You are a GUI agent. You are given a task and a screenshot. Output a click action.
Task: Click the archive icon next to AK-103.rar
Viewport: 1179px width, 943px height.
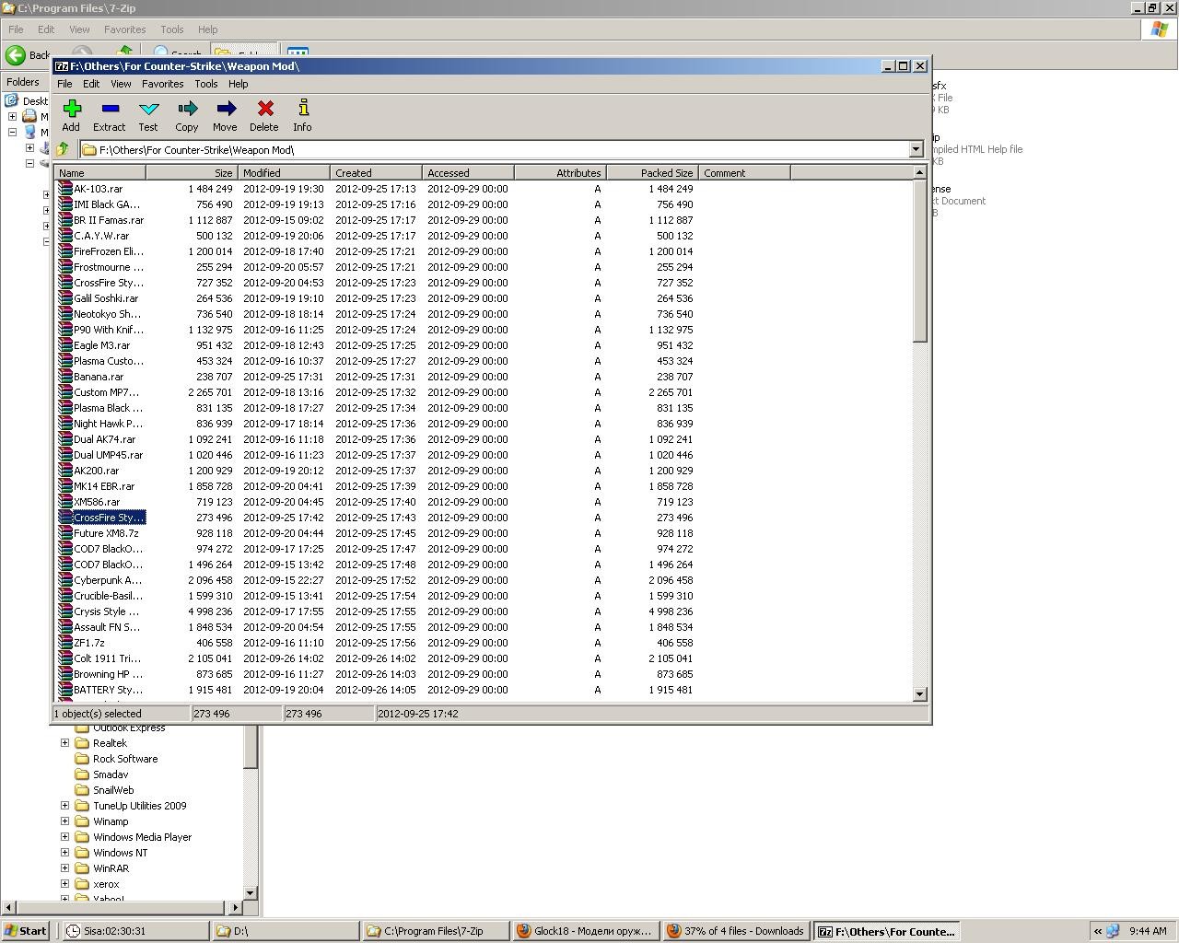tap(65, 189)
